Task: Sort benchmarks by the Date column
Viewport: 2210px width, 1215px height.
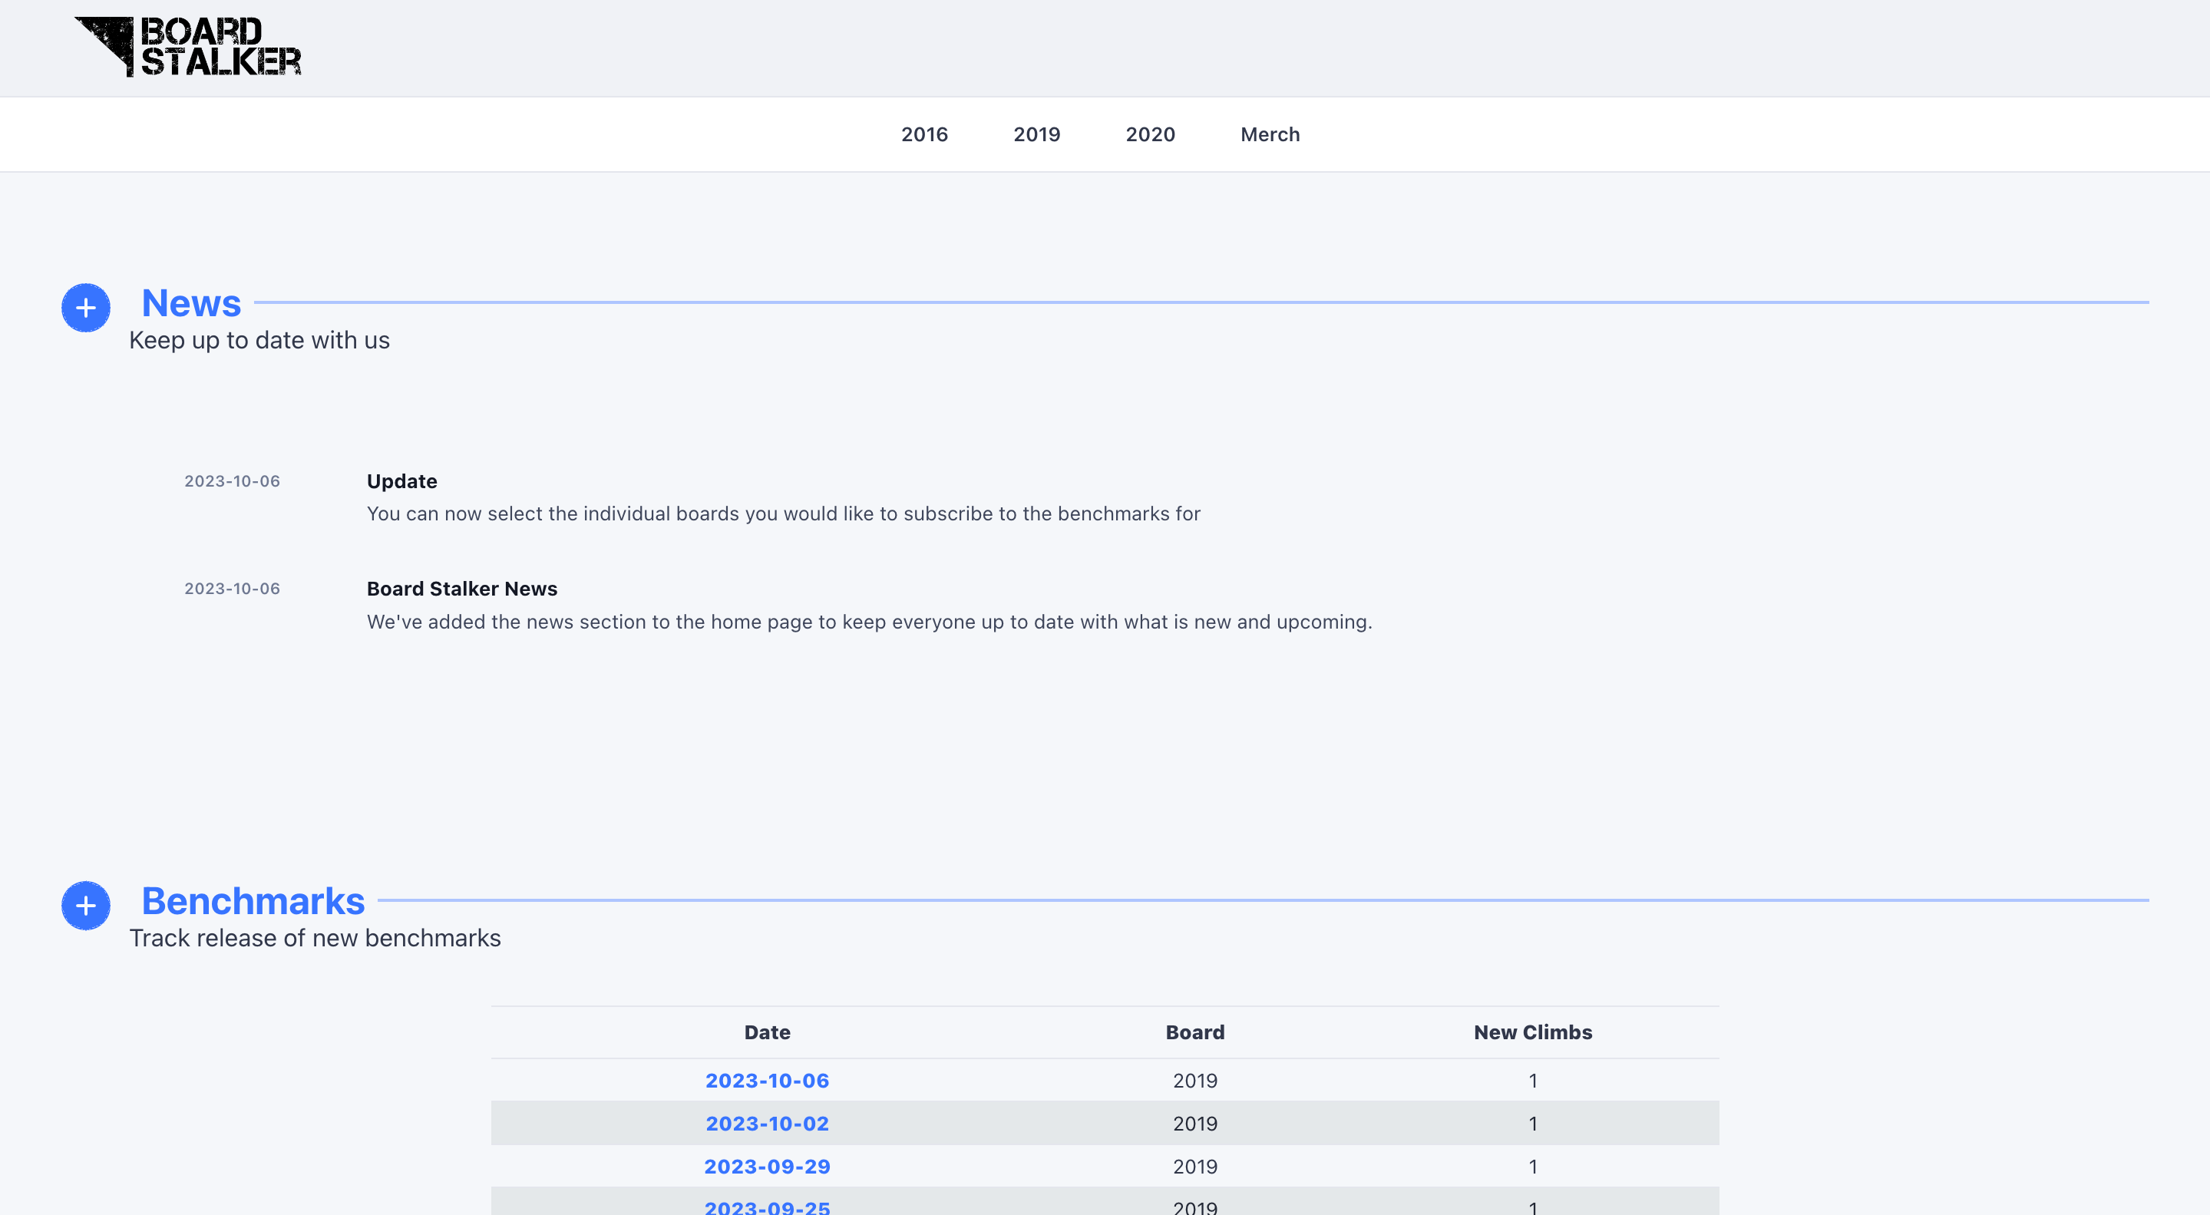Action: pyautogui.click(x=766, y=1032)
